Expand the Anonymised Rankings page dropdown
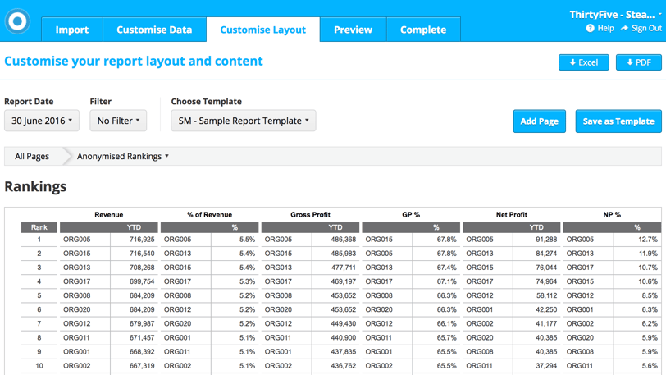 123,156
